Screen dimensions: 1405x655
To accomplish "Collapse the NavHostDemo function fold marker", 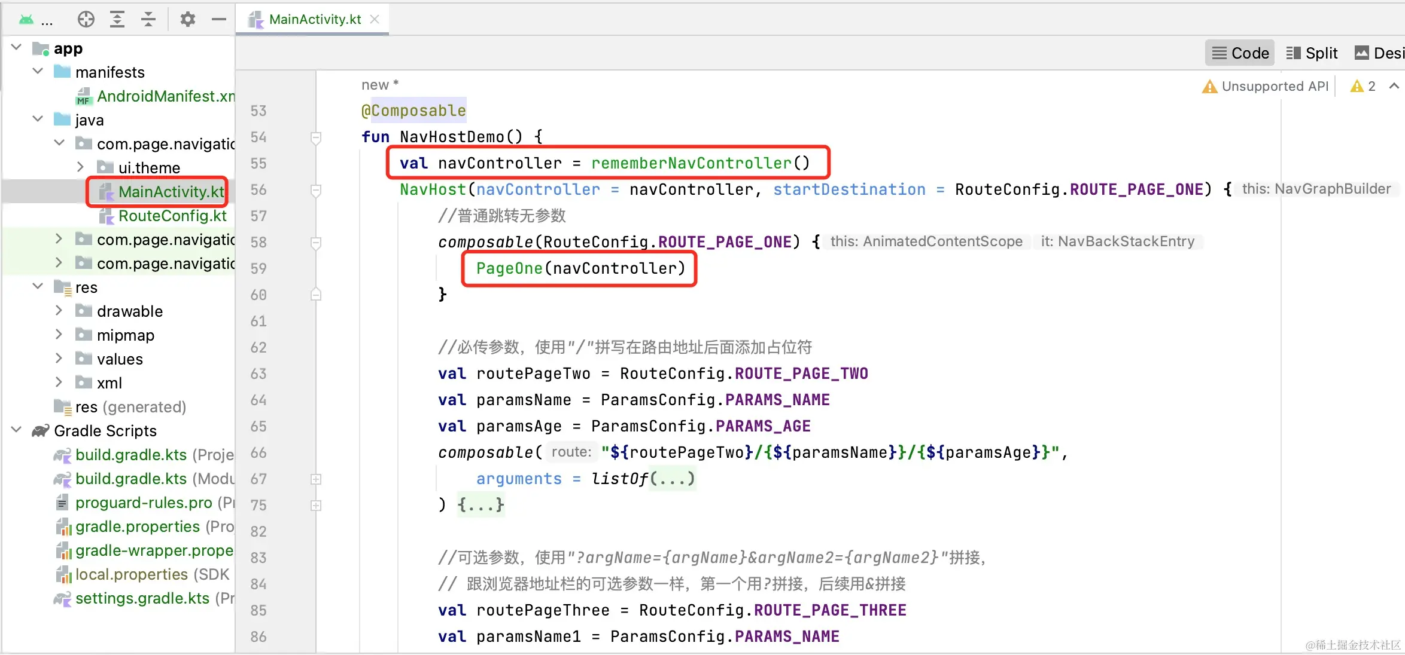I will (x=316, y=137).
